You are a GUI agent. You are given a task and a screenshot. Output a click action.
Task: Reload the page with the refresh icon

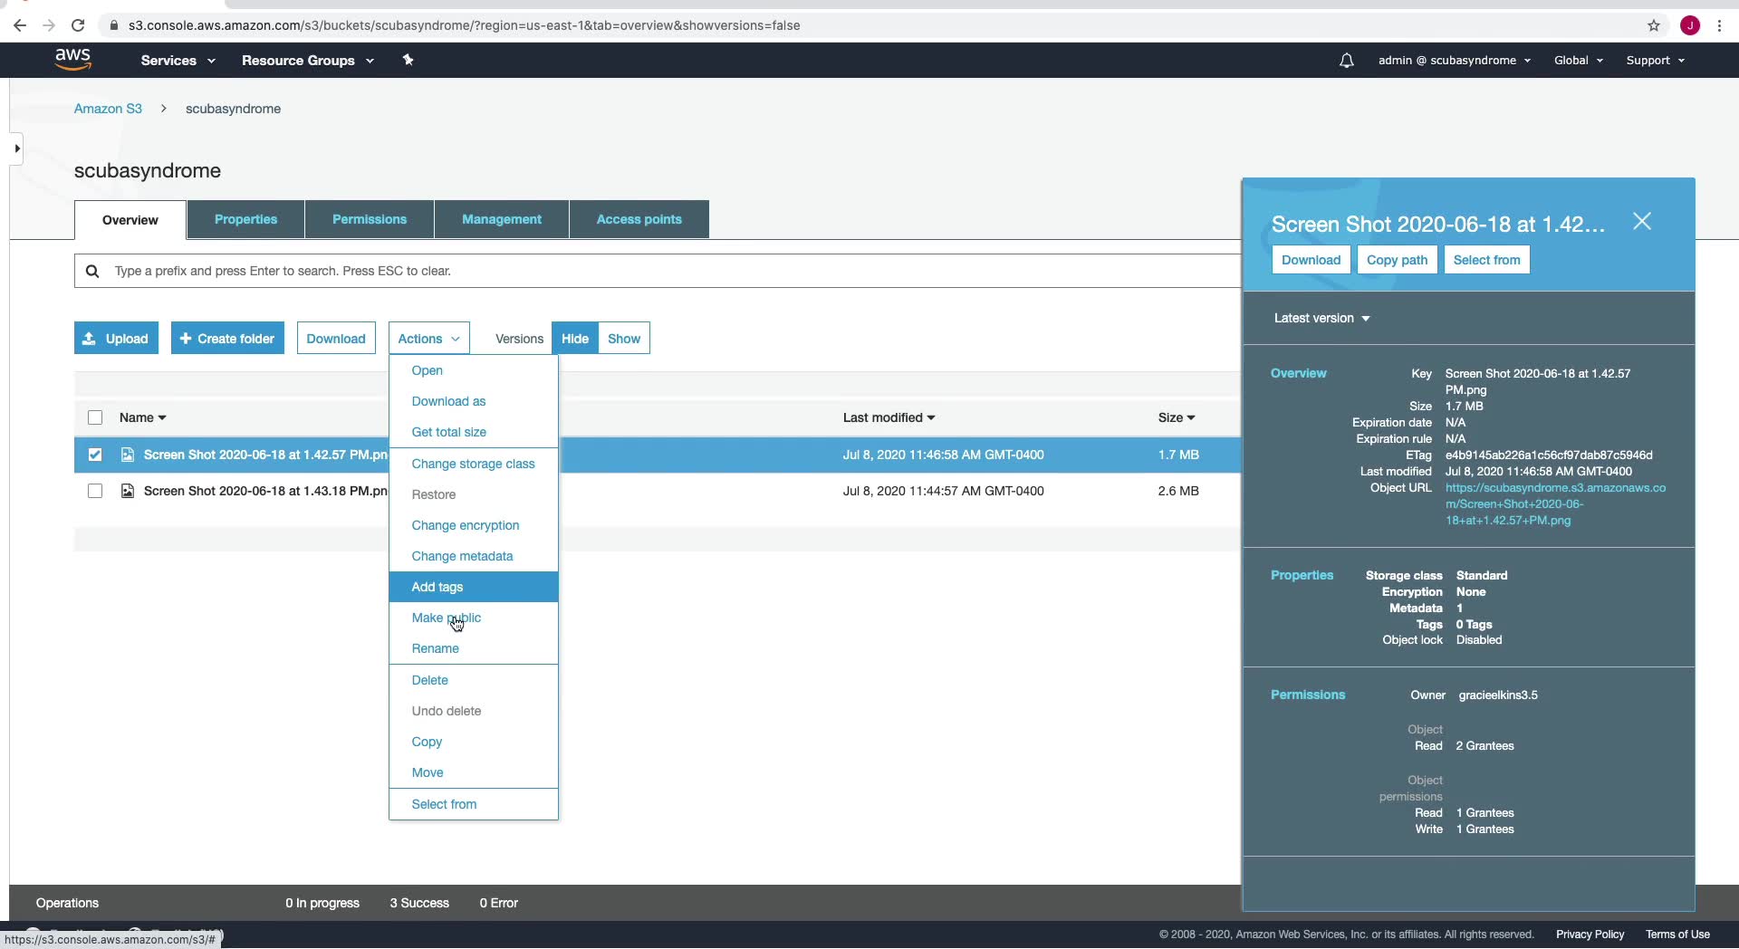(78, 25)
